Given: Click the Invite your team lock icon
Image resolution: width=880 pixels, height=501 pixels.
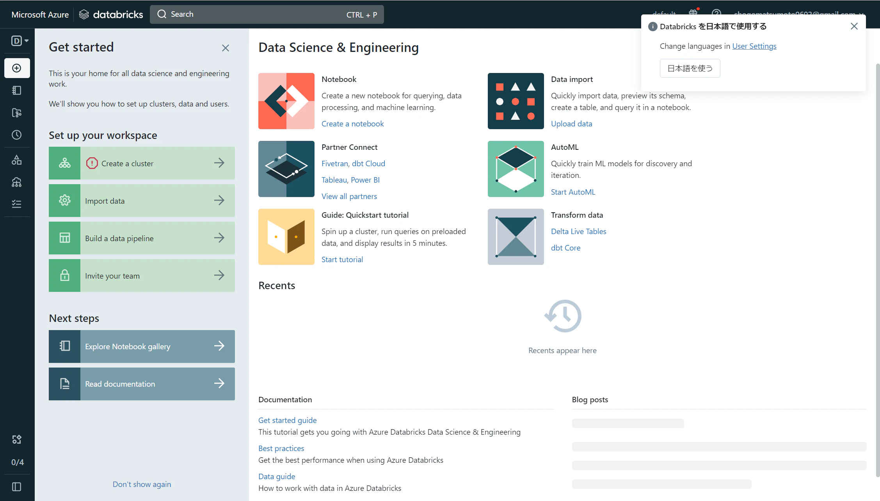Looking at the screenshot, I should (x=65, y=275).
